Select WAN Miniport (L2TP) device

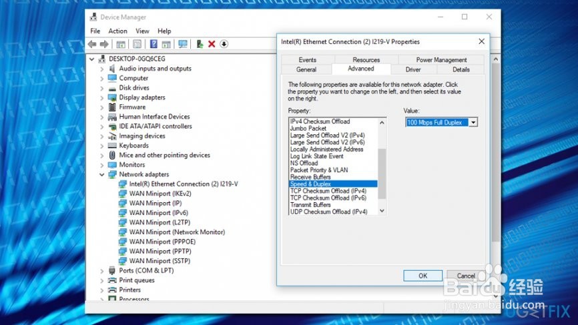tap(160, 223)
